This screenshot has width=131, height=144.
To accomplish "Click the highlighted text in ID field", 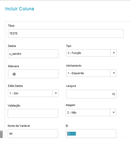I will pos(72,134).
